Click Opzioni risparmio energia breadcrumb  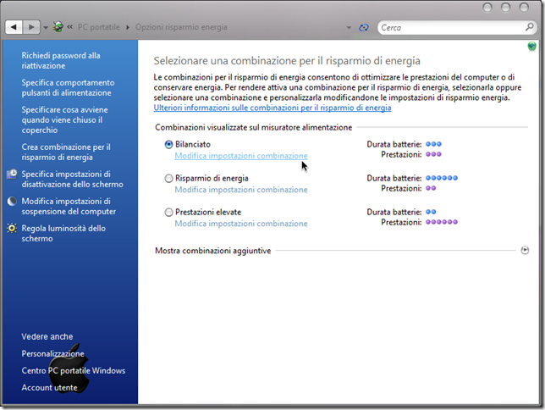pos(181,27)
